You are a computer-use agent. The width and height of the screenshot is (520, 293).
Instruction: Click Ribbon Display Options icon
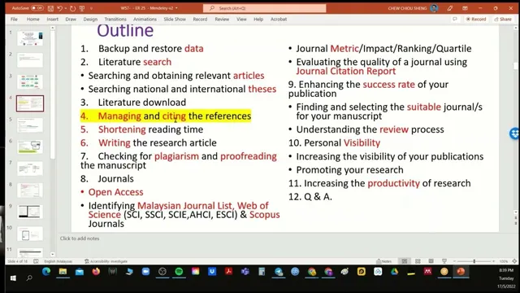click(x=465, y=8)
